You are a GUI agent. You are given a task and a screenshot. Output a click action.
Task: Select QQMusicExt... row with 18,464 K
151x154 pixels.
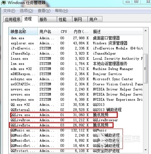(x=76, y=146)
